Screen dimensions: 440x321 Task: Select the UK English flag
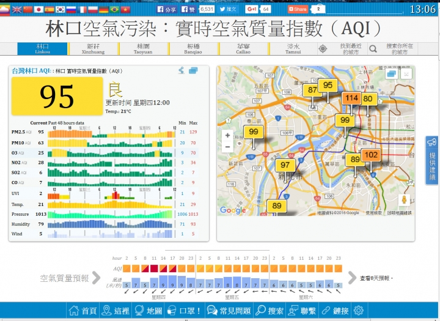point(17,10)
